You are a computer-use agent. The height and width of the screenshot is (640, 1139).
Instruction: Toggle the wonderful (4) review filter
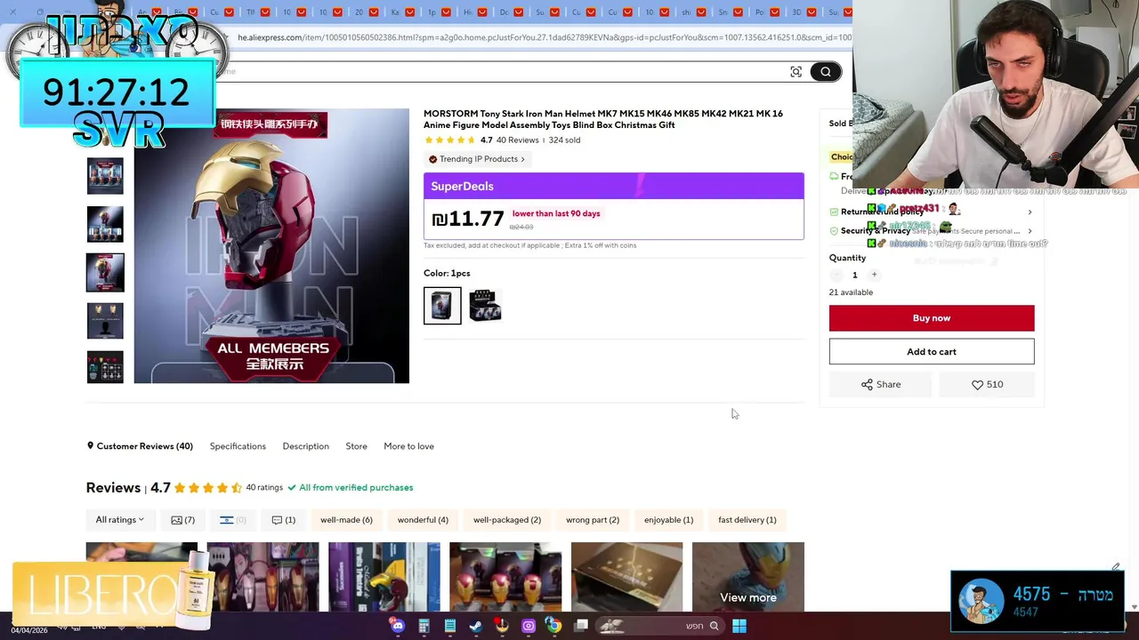pyautogui.click(x=423, y=520)
